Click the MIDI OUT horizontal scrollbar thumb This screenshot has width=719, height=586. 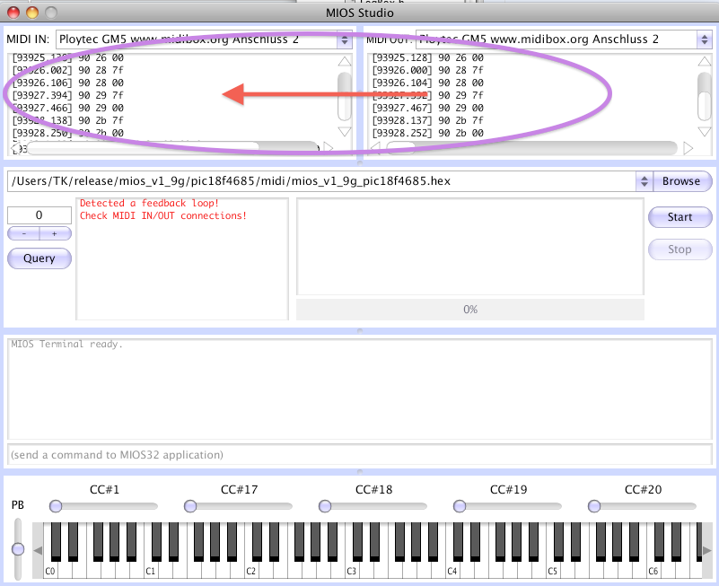tap(400, 147)
